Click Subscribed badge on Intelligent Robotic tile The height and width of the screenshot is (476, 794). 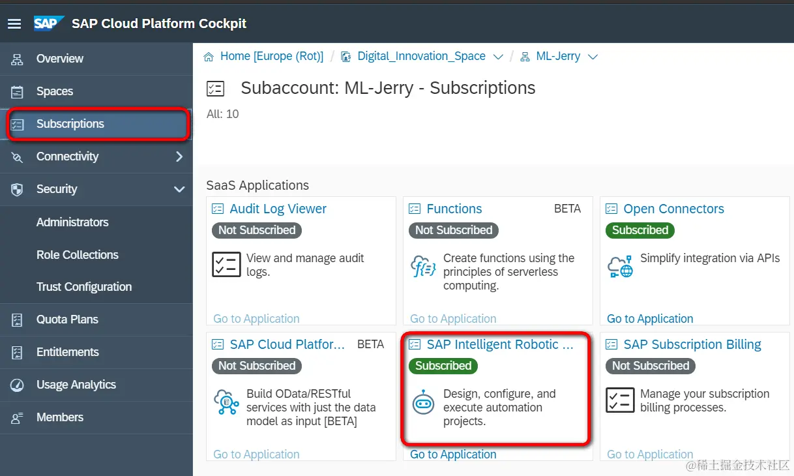(443, 366)
